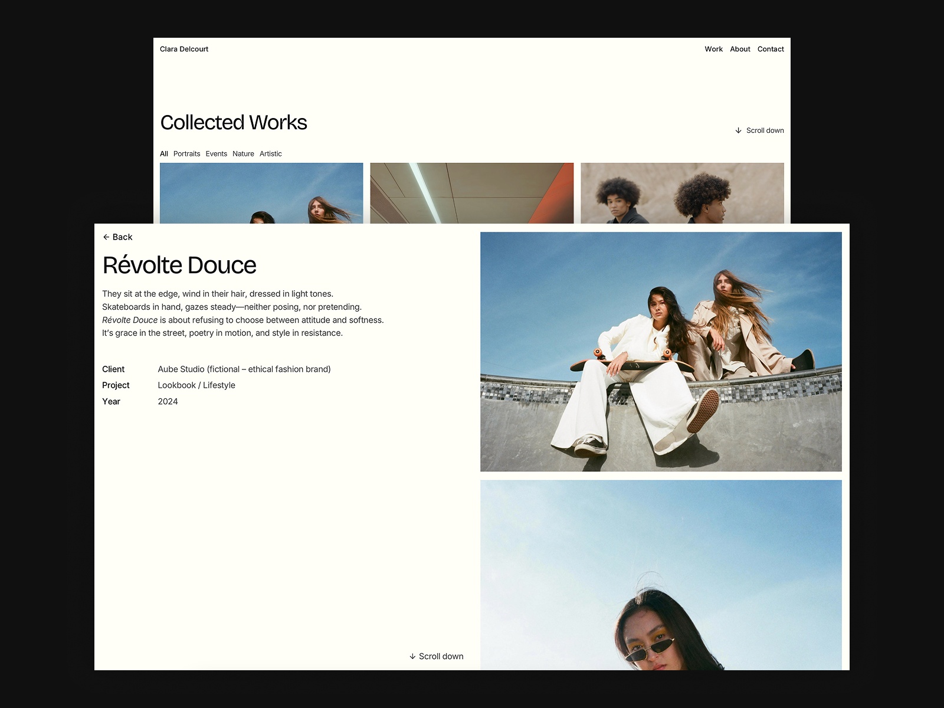Open the Artistic category filter
The height and width of the screenshot is (708, 944).
pos(270,153)
